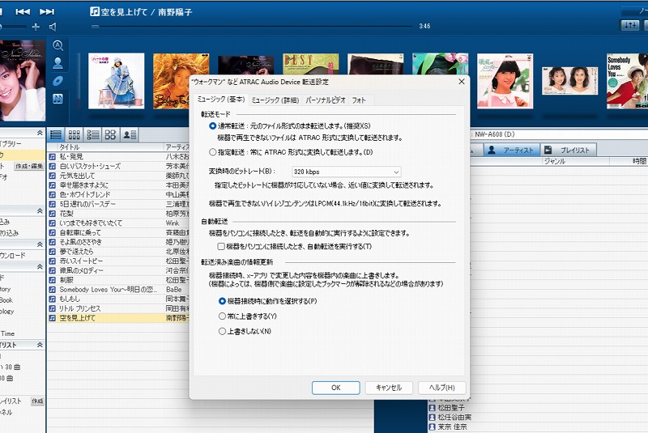648x433 pixels.
Task: Switch to the small thumbnail grid view icon
Action: (74, 134)
